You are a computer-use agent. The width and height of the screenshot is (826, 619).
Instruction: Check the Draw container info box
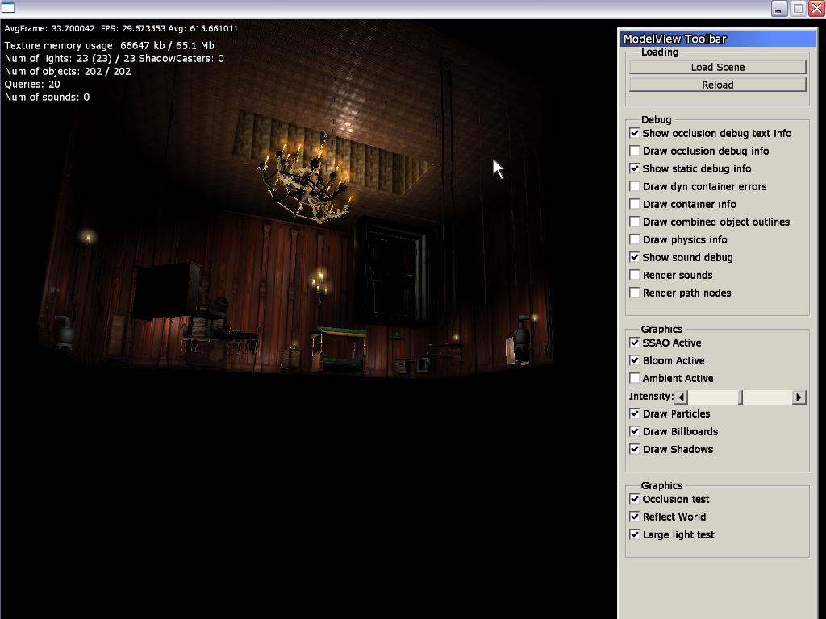[635, 204]
